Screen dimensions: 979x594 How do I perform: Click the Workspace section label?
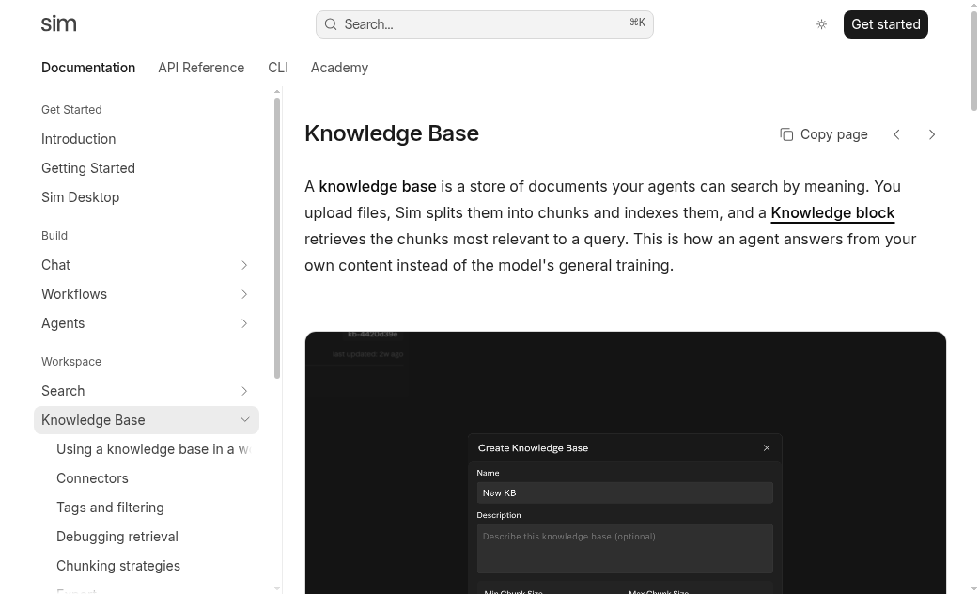[x=71, y=362]
